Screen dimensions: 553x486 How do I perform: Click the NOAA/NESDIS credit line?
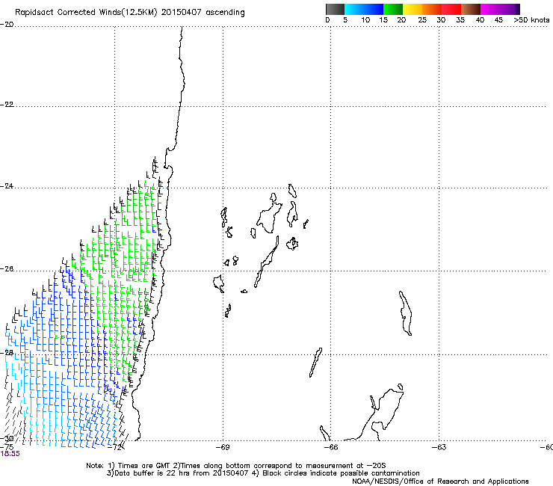pyautogui.click(x=440, y=482)
